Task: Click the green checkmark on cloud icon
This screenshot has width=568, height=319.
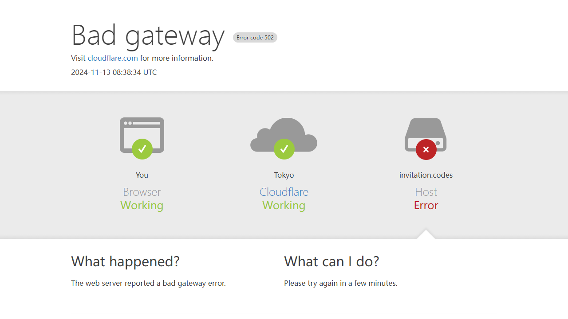Action: [284, 149]
